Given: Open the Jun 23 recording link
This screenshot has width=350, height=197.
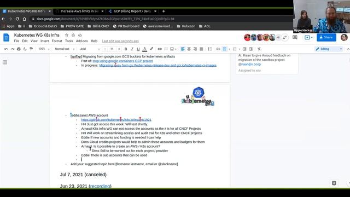Looking at the screenshot, I should click(100, 186).
